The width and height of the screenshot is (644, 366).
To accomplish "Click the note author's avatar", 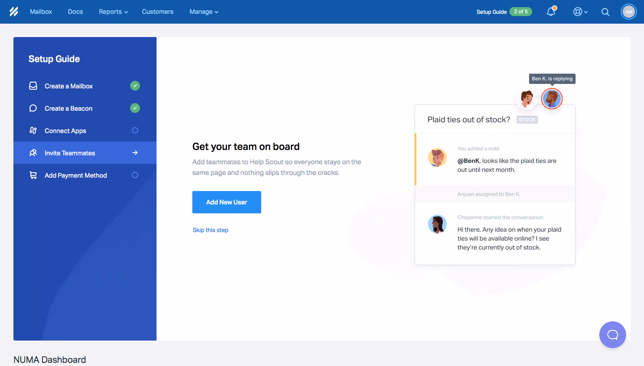I will 437,158.
